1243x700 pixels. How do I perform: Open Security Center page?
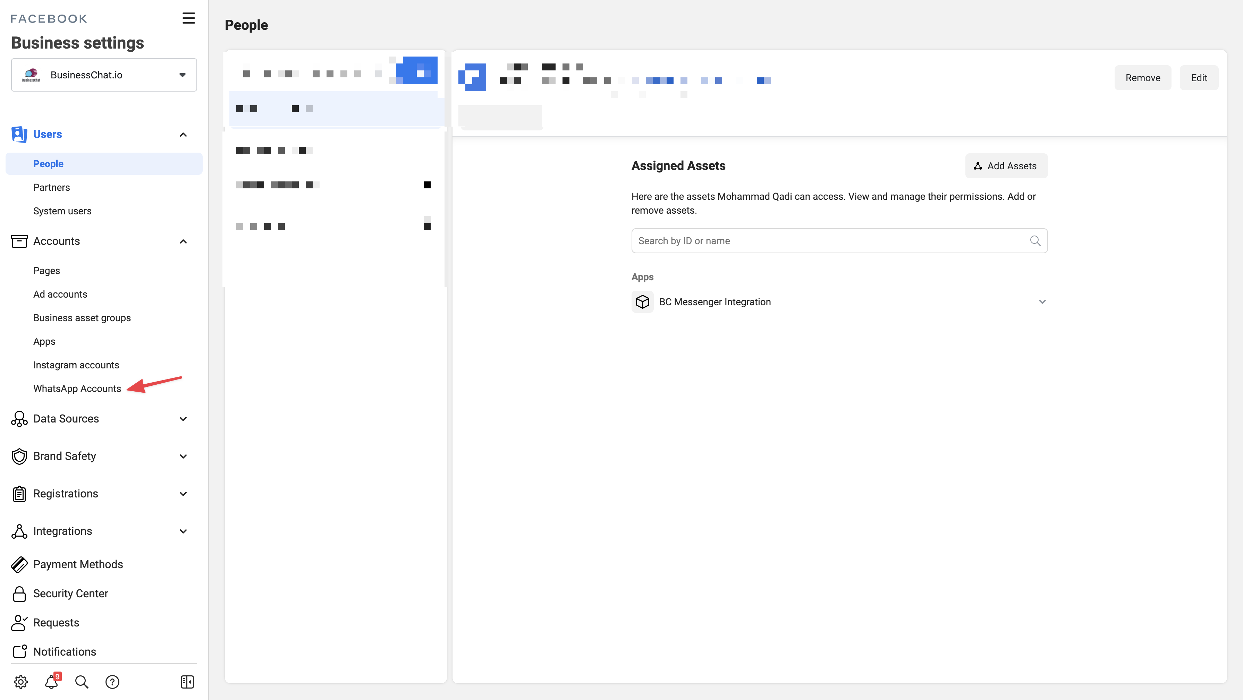70,594
